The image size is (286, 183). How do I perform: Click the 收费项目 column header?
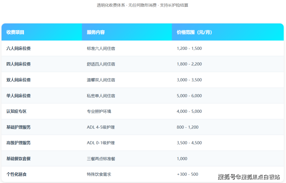tap(15, 32)
